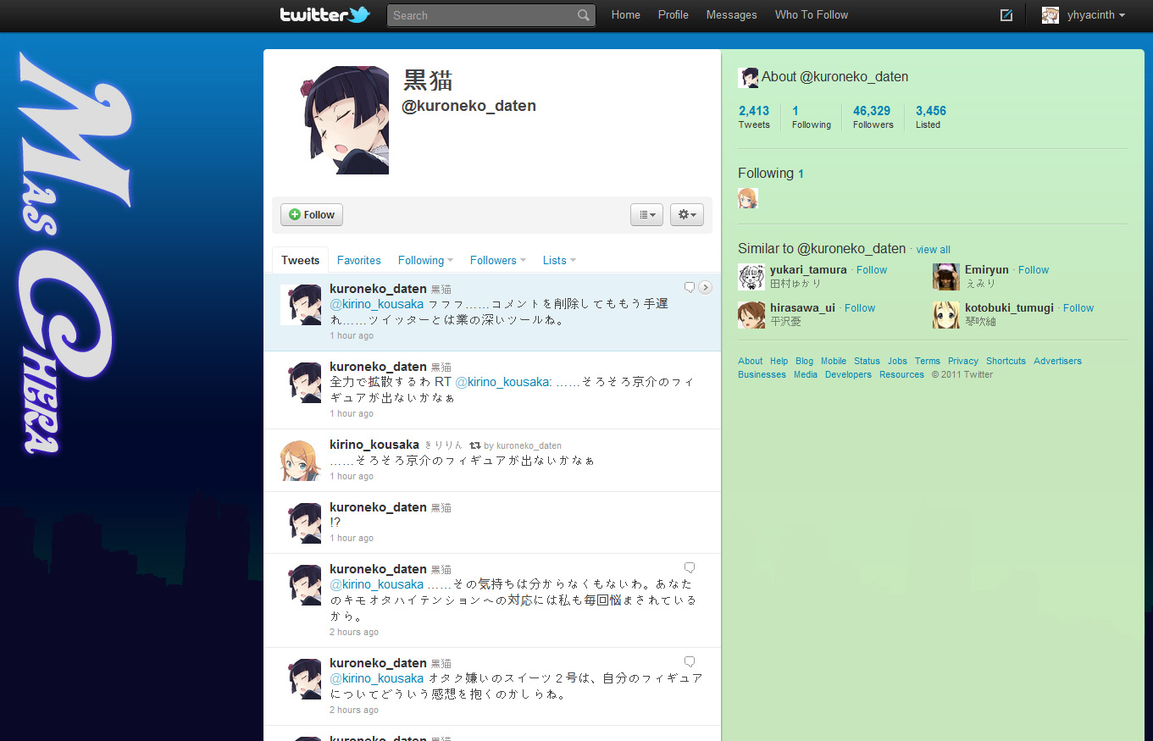The height and width of the screenshot is (741, 1153).
Task: Open the add-to-list dropdown button
Action: (646, 215)
